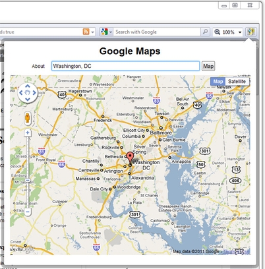Click the Washington, DC address field
Viewport: 265px width, 269px height.
coord(126,66)
